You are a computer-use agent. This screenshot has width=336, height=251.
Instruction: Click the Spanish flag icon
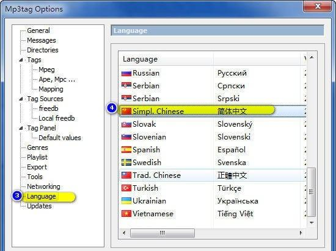[x=126, y=150]
